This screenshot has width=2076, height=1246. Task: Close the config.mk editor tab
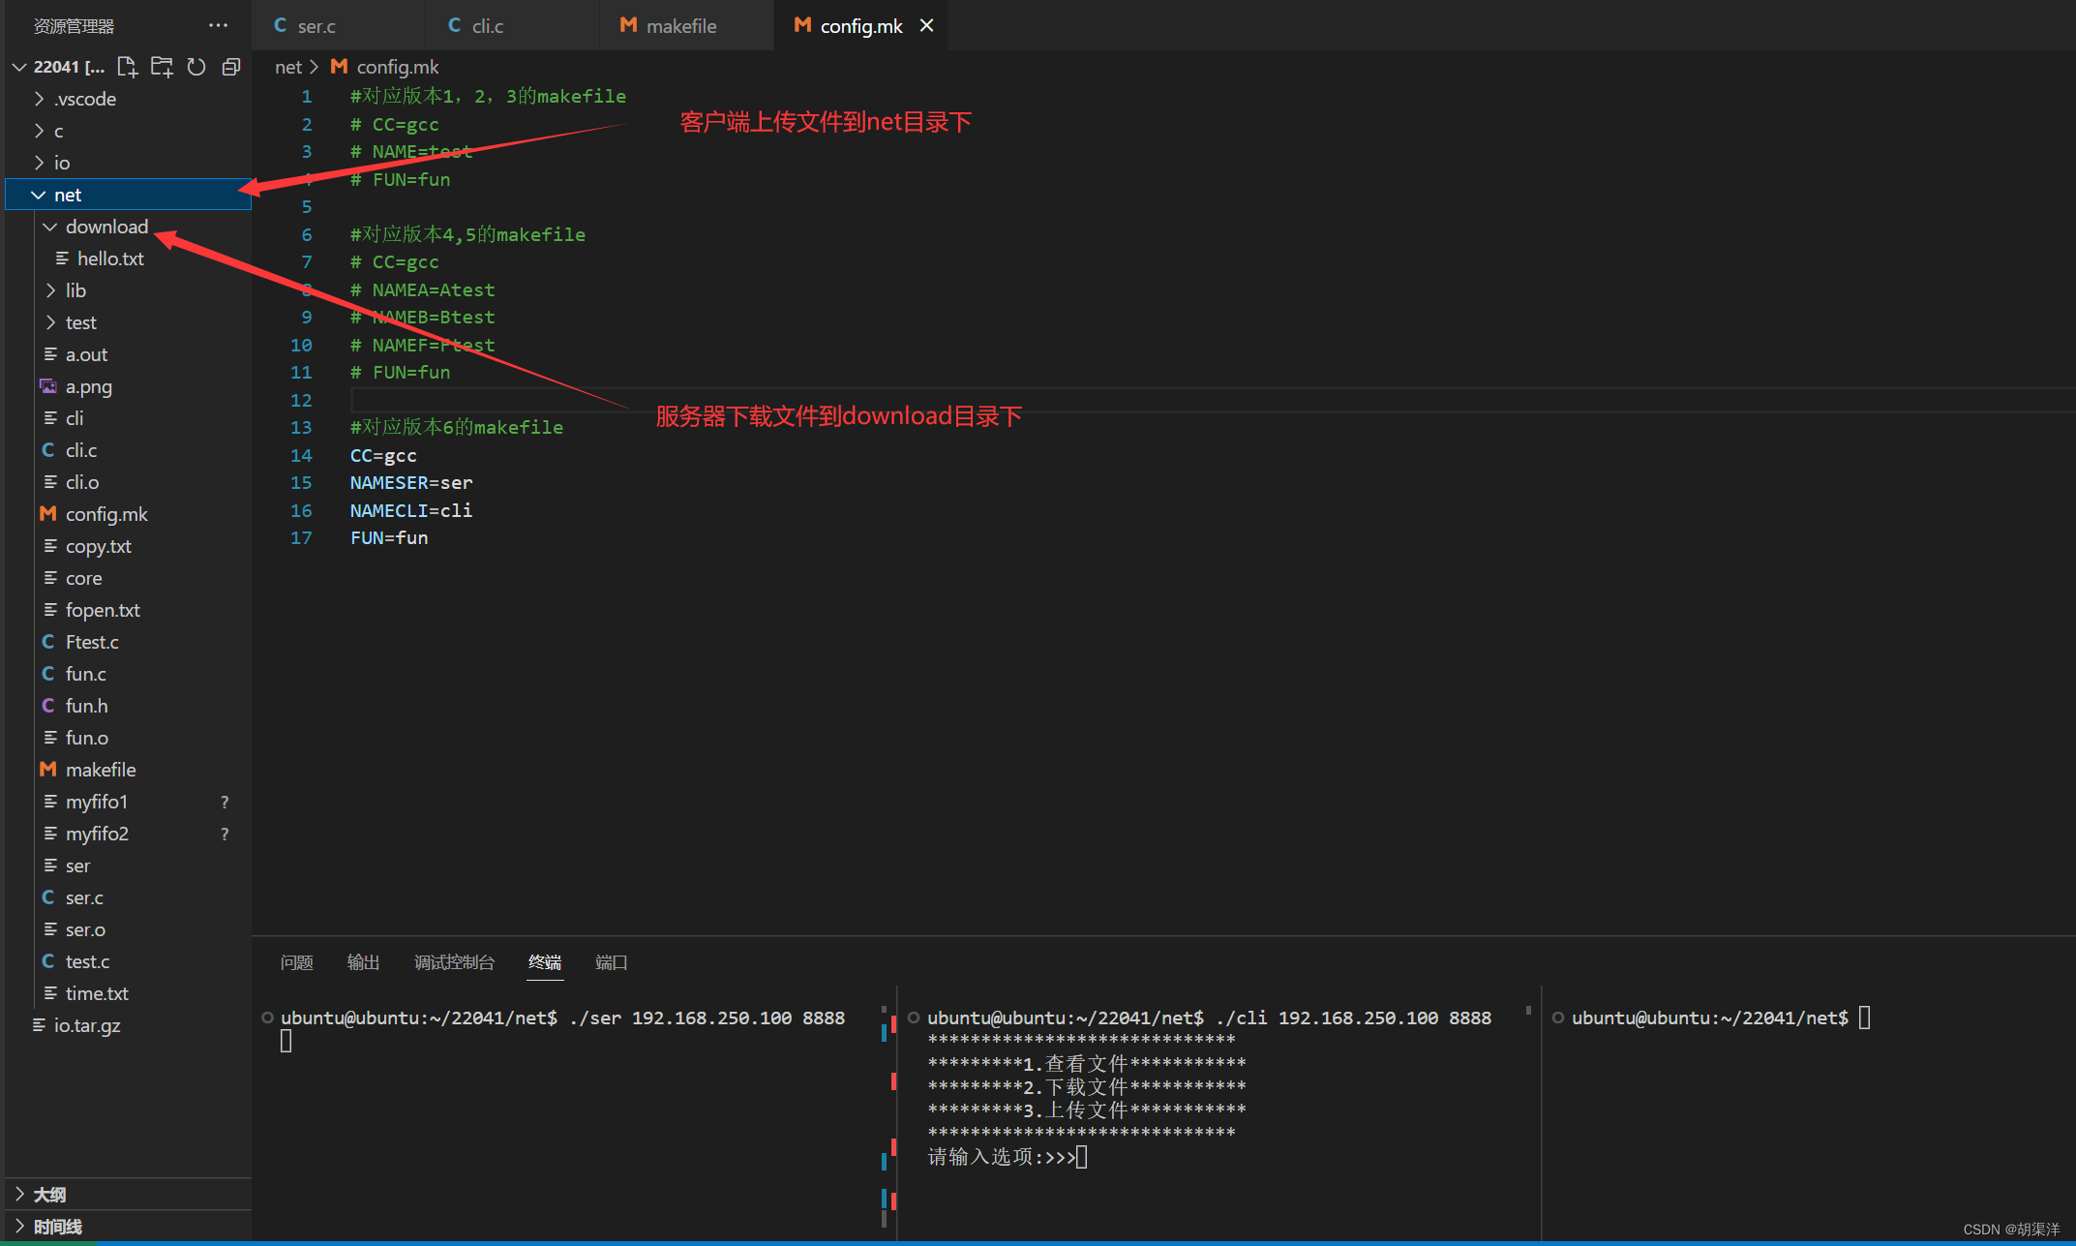coord(926,26)
